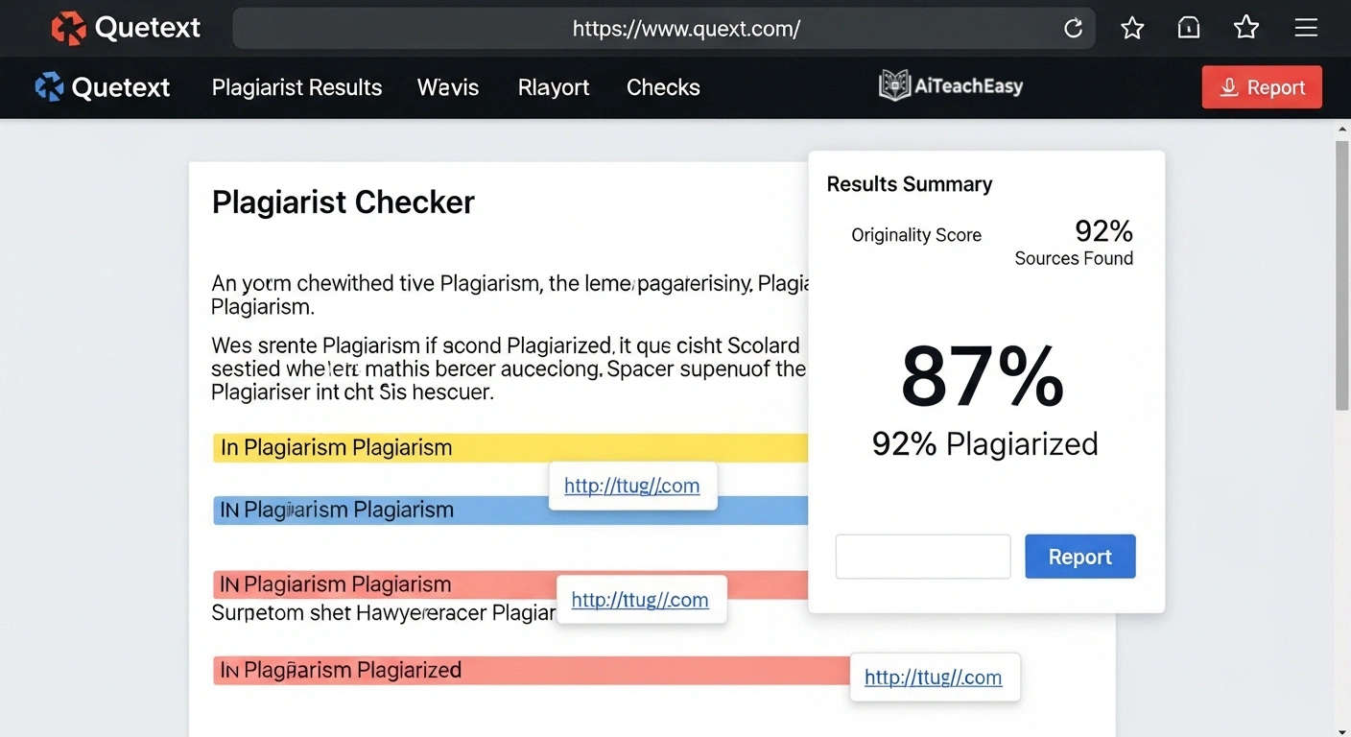Select the Plagiarist Results menu item
The width and height of the screenshot is (1351, 737).
point(296,86)
